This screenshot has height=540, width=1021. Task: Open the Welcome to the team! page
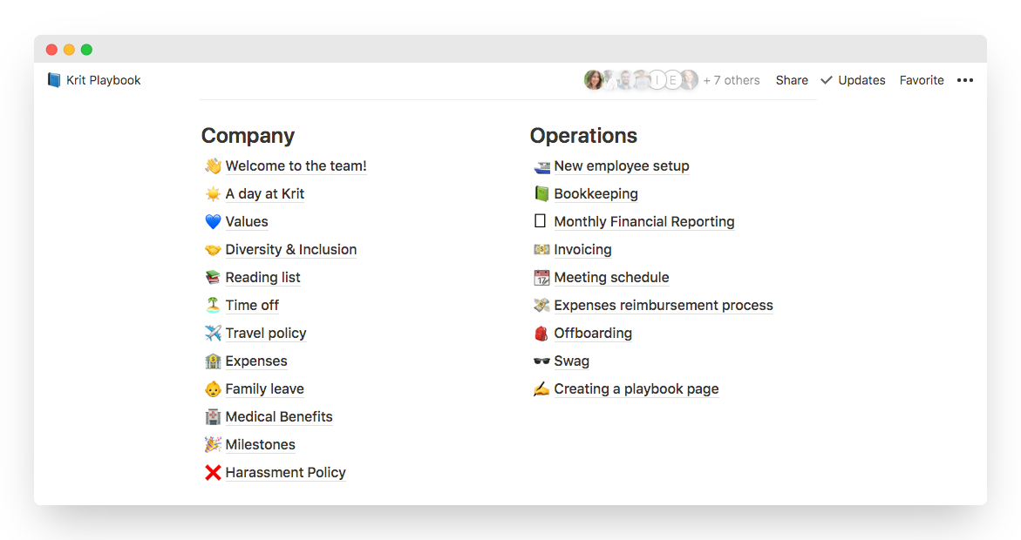click(x=296, y=166)
